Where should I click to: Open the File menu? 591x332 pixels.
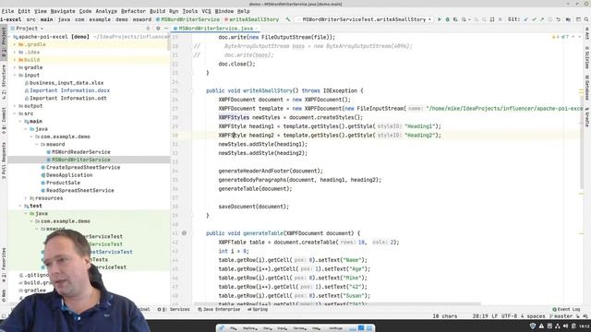click(7, 11)
